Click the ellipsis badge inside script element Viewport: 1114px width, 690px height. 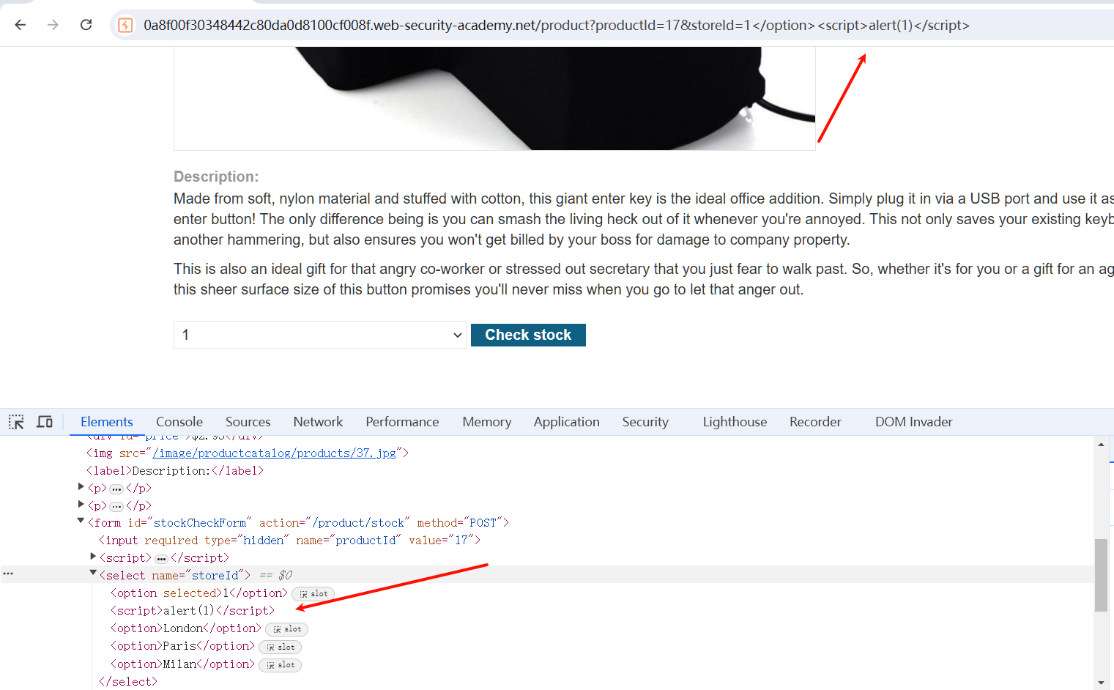click(x=161, y=559)
